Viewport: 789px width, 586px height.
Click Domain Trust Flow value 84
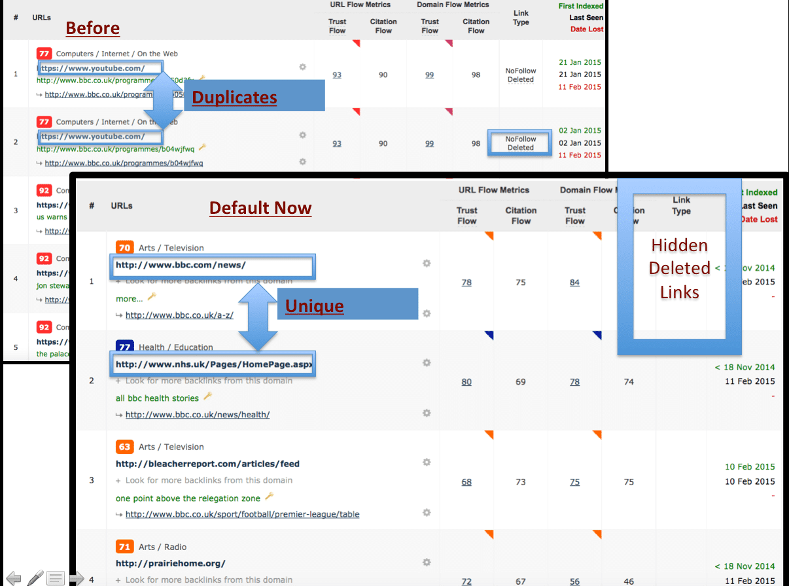(x=574, y=283)
